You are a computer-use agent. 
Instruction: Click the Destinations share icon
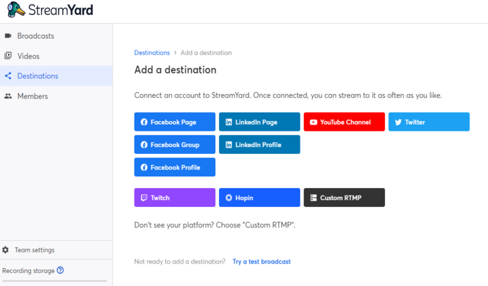8,76
